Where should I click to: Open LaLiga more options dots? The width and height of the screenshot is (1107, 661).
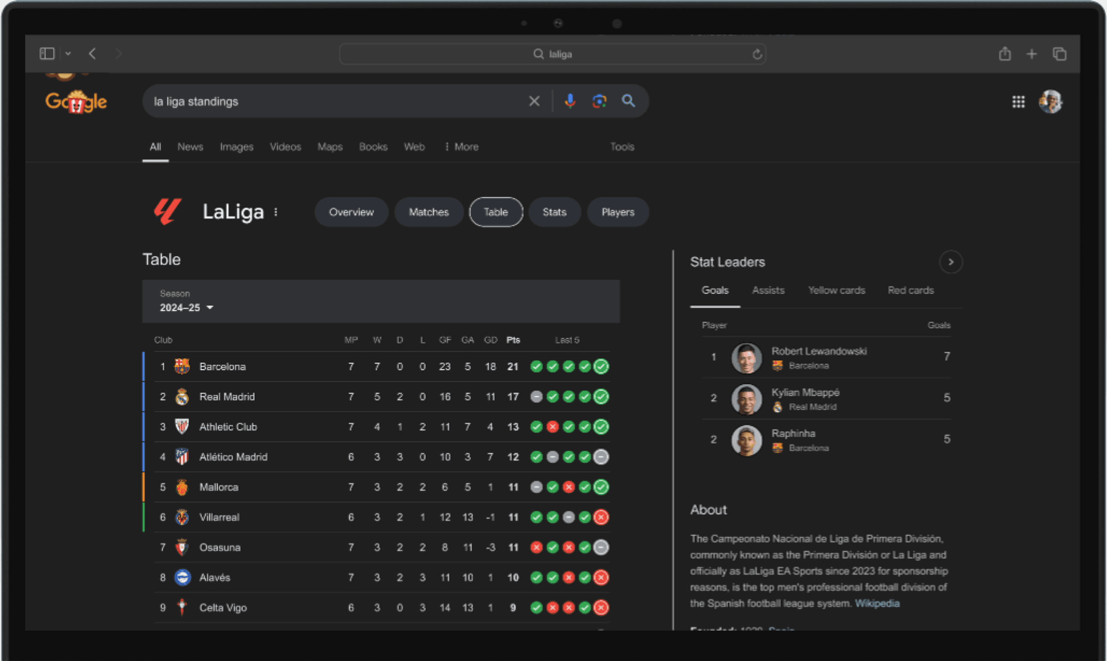coord(276,212)
